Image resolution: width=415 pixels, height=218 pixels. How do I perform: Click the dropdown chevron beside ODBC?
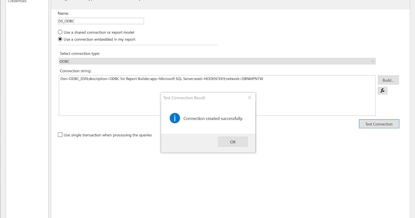373,61
